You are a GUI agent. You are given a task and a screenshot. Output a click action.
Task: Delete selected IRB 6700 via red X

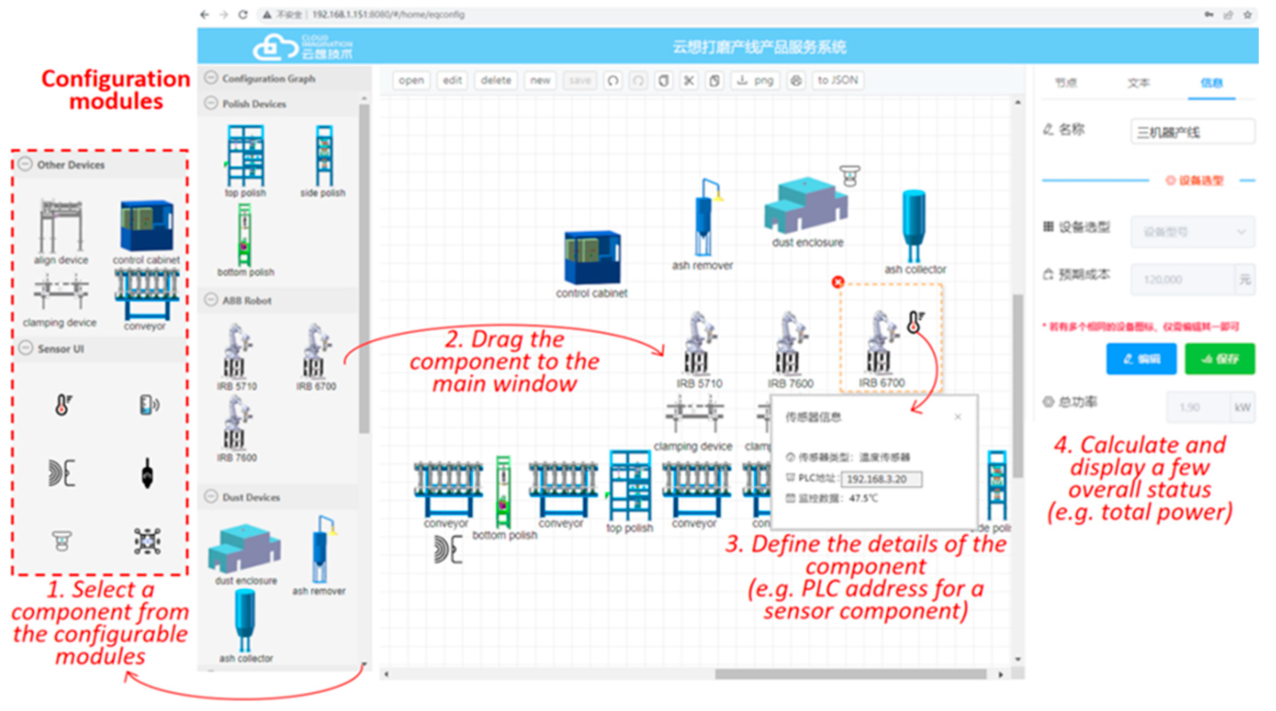pos(838,282)
